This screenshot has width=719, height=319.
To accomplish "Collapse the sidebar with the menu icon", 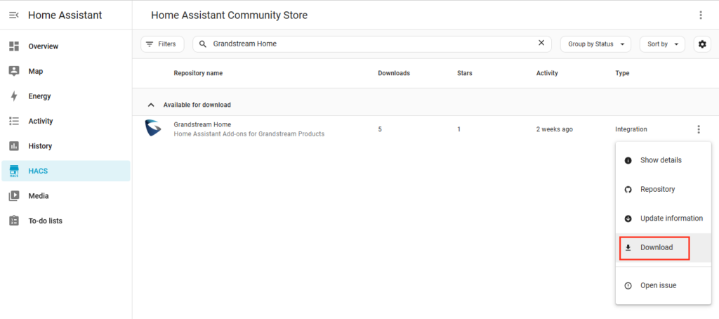I will (14, 15).
